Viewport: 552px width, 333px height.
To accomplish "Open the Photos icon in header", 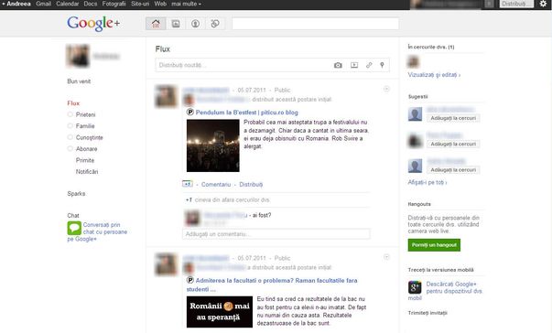I will coord(176,24).
